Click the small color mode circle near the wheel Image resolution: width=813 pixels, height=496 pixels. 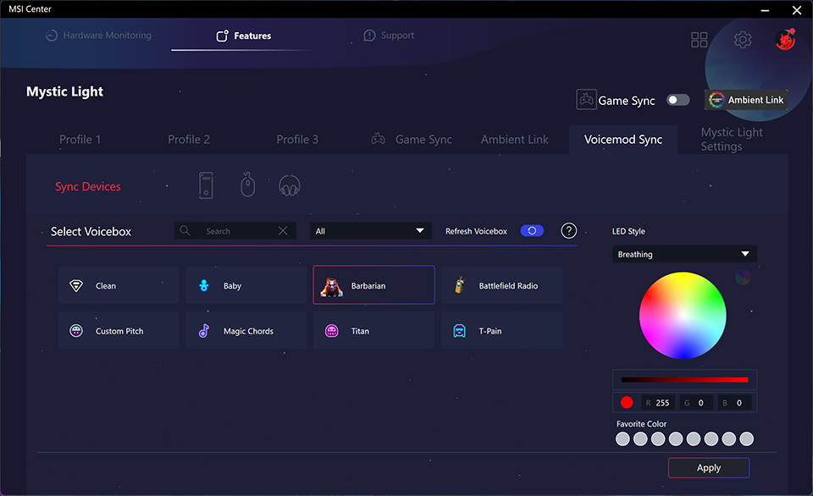coord(743,278)
